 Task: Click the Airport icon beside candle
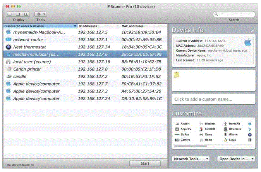(x=9, y=76)
